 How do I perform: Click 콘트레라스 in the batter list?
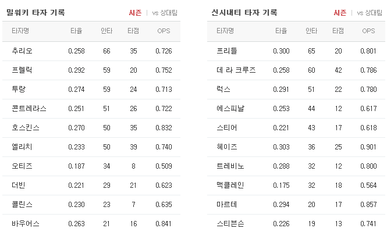pos(29,109)
